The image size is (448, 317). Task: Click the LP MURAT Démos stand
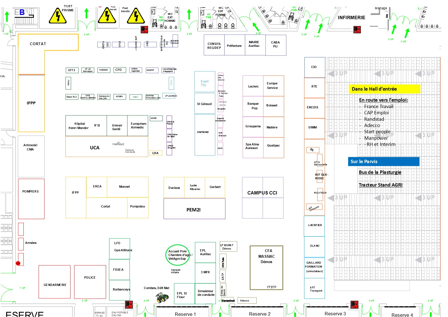coord(228,246)
